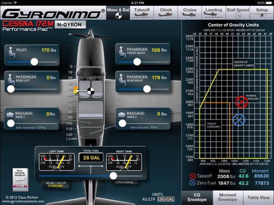
Task: Click the blue Zero Fuel marker on chart
Action: pos(239,120)
